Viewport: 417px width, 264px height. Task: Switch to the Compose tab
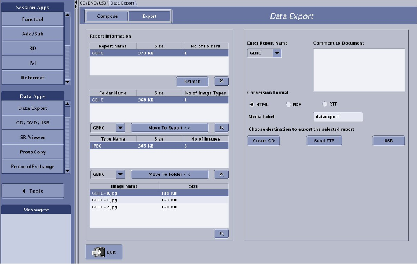point(107,16)
